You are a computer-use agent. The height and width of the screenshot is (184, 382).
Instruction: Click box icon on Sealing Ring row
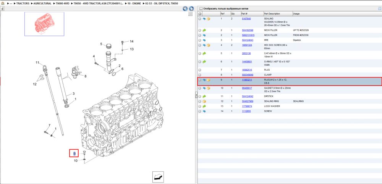coord(204,101)
